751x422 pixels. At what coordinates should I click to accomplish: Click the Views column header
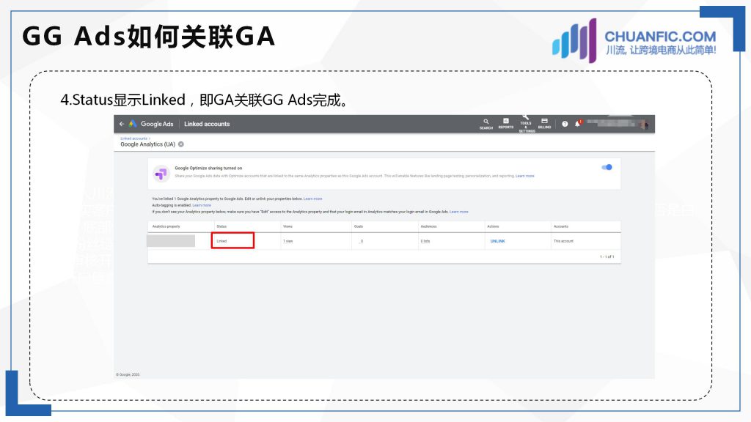click(x=287, y=226)
